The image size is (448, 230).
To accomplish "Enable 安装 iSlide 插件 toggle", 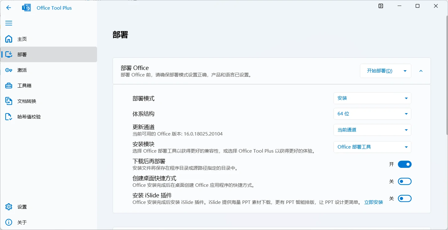I will (404, 199).
